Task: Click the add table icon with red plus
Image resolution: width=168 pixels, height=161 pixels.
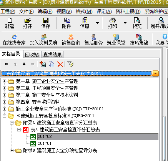Action: (43, 64)
